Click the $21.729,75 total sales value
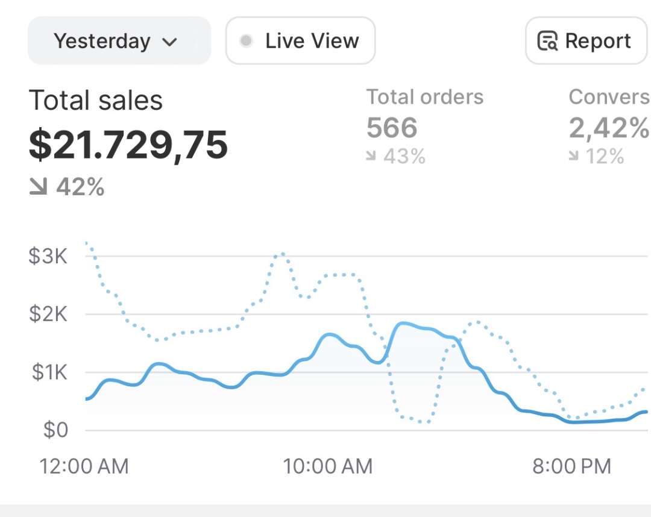 click(x=128, y=145)
